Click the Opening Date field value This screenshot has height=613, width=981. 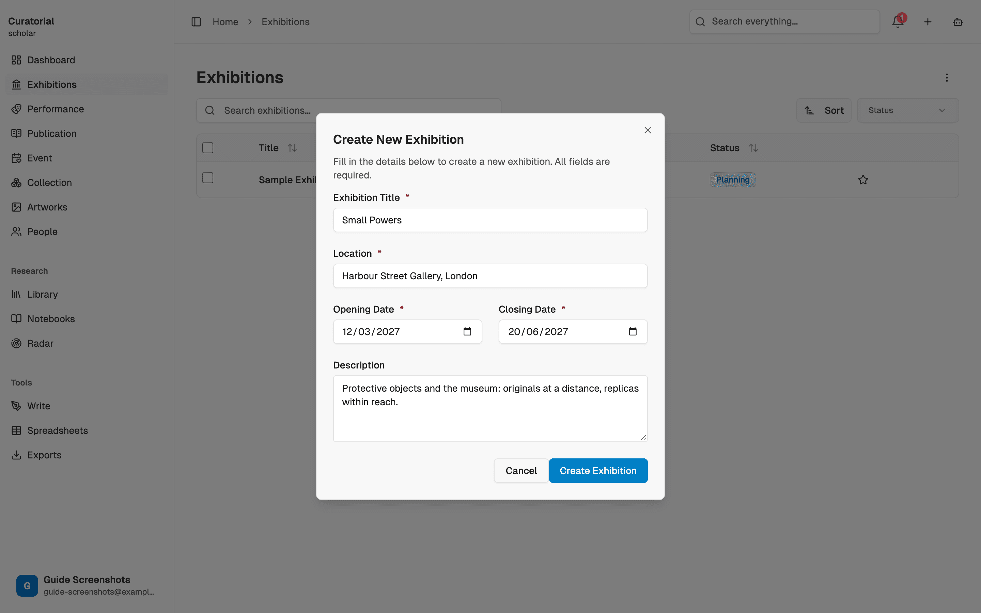coord(371,332)
